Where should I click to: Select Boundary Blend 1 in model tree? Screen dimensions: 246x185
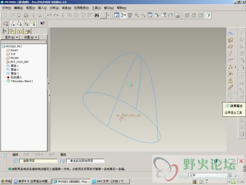[23, 81]
